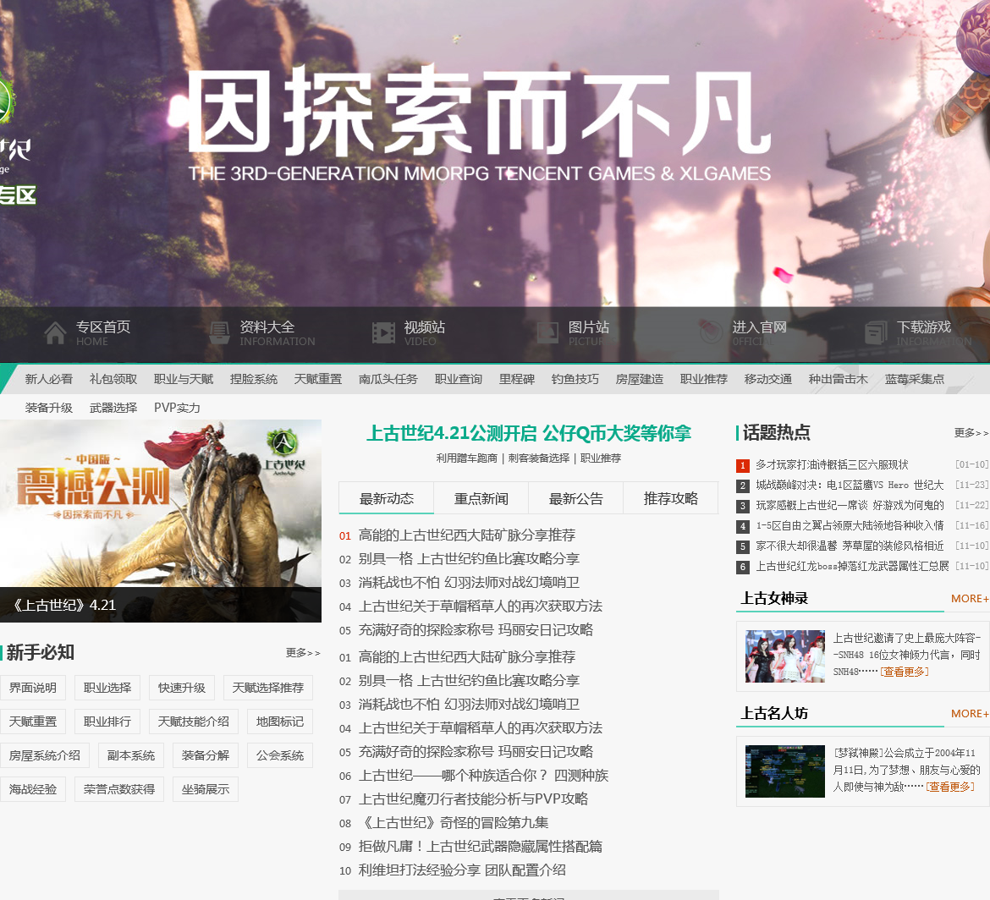Click MORE+ beside 上古女神录
The image size is (990, 900).
point(970,598)
